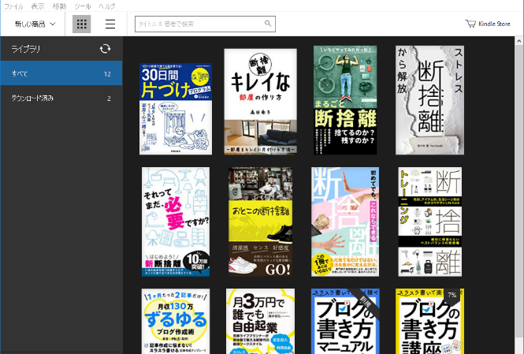Click the title and author search field
Viewport: 524px width, 354px height.
pos(205,24)
